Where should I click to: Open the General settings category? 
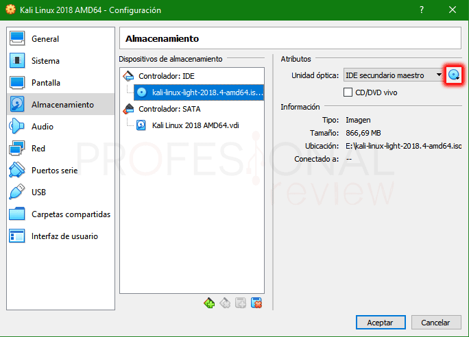(x=60, y=39)
